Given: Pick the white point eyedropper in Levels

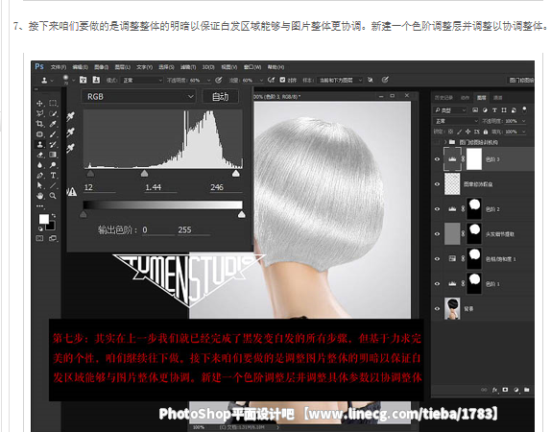Looking at the screenshot, I should pyautogui.click(x=71, y=148).
